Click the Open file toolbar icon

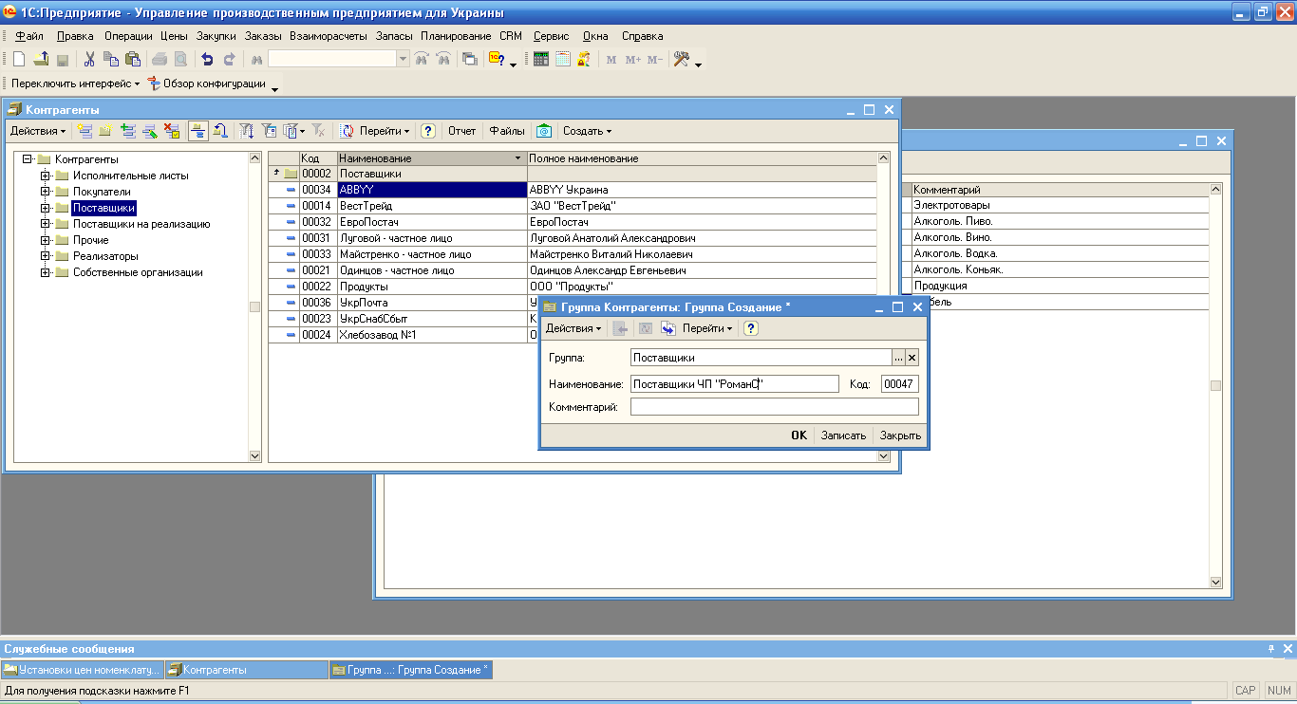click(x=41, y=59)
